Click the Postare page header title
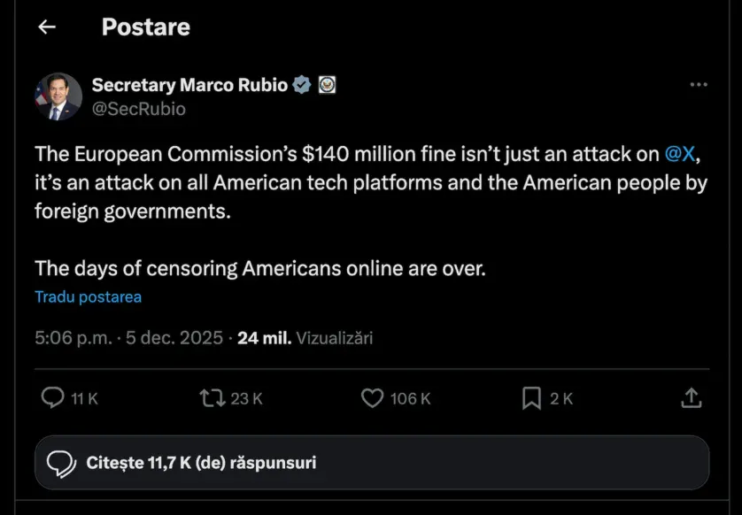Screen dimensions: 742x515 145,27
